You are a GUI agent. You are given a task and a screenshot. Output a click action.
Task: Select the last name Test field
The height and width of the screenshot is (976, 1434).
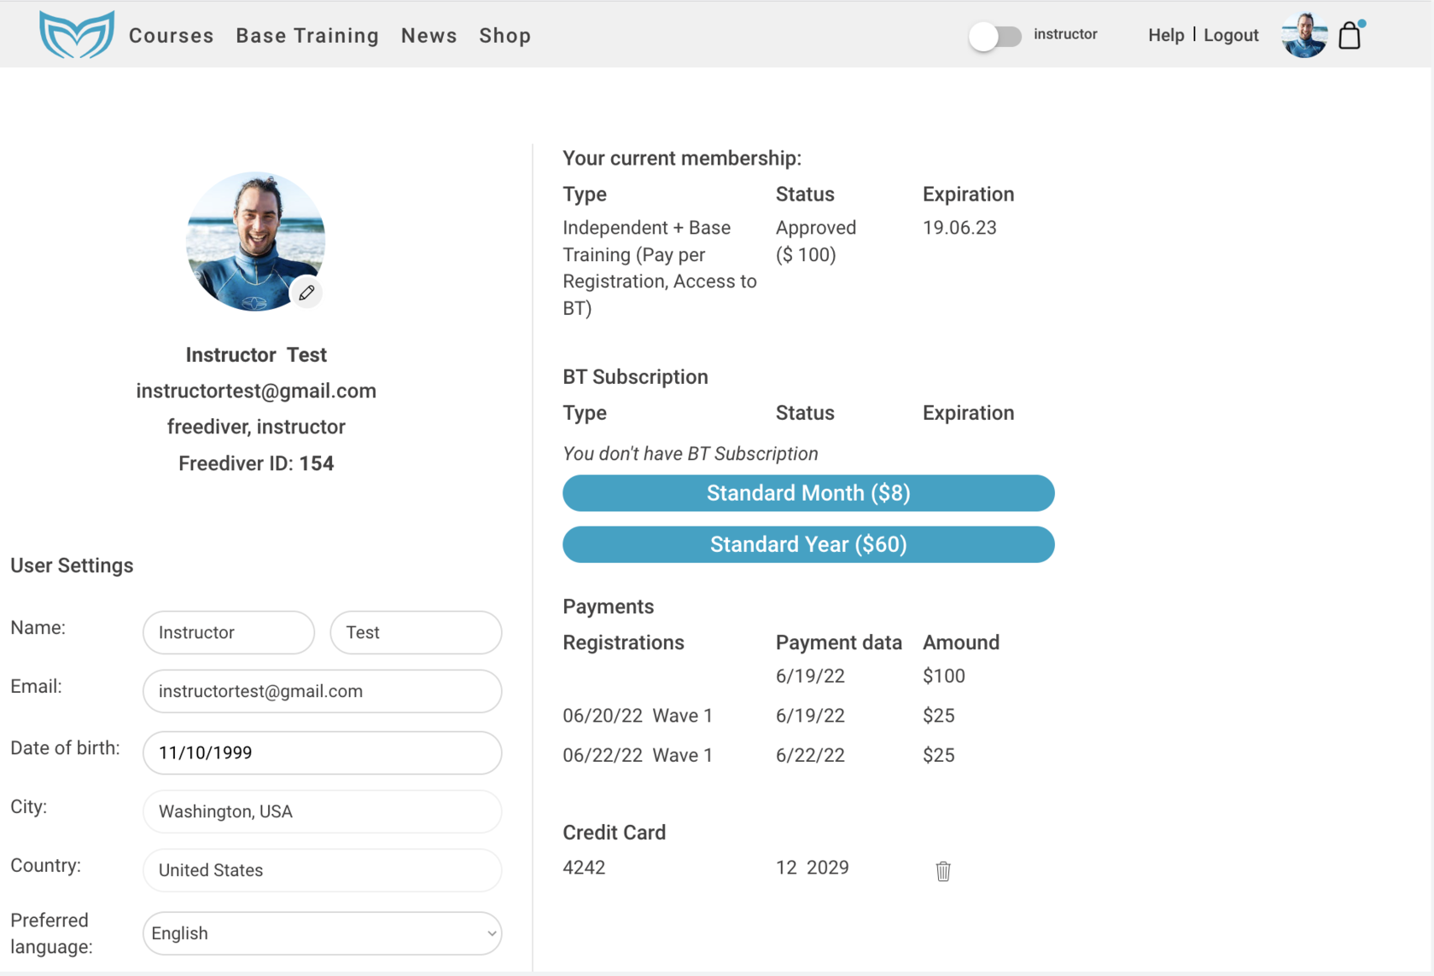pos(416,632)
